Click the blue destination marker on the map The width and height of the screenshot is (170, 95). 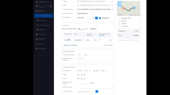point(134,8)
